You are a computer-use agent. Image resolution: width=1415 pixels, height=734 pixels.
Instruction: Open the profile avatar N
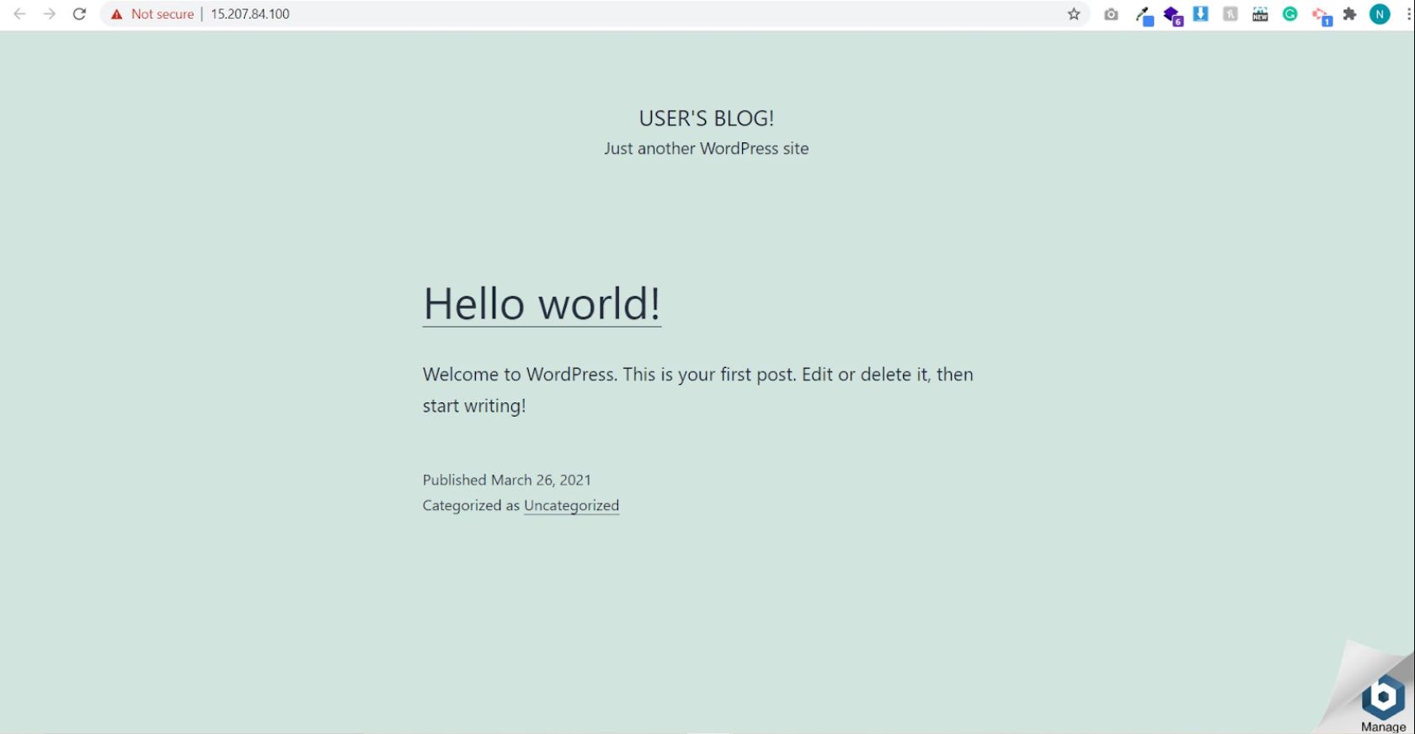point(1380,14)
